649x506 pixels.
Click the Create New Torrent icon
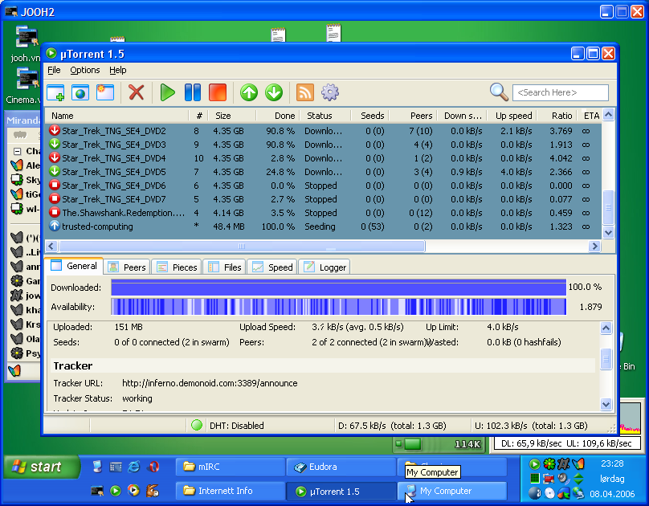coord(105,92)
